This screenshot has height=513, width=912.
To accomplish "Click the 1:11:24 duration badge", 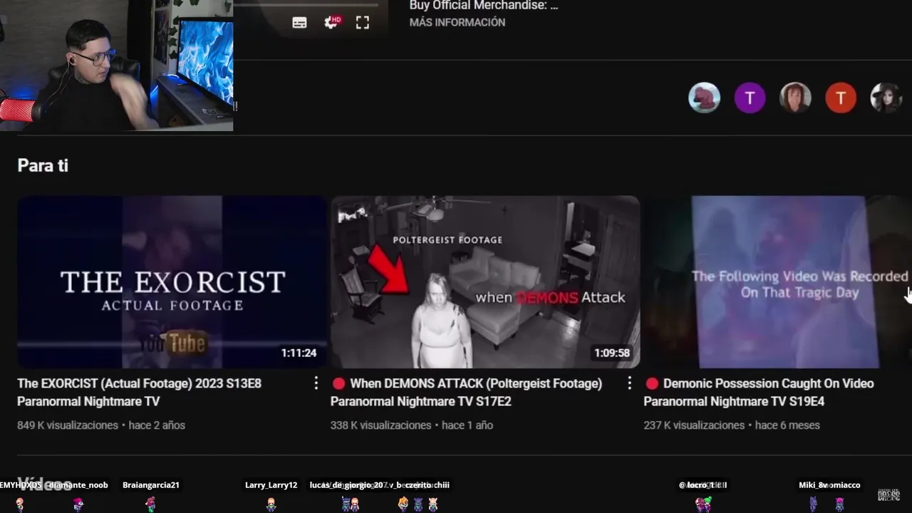I will pyautogui.click(x=299, y=353).
